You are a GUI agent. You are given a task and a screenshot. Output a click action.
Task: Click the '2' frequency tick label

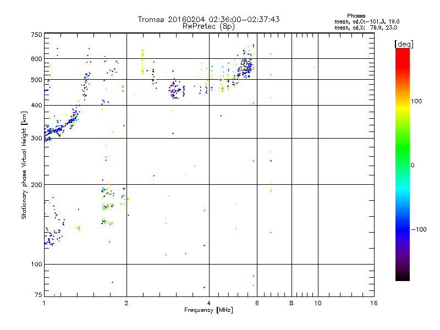[x=127, y=303]
